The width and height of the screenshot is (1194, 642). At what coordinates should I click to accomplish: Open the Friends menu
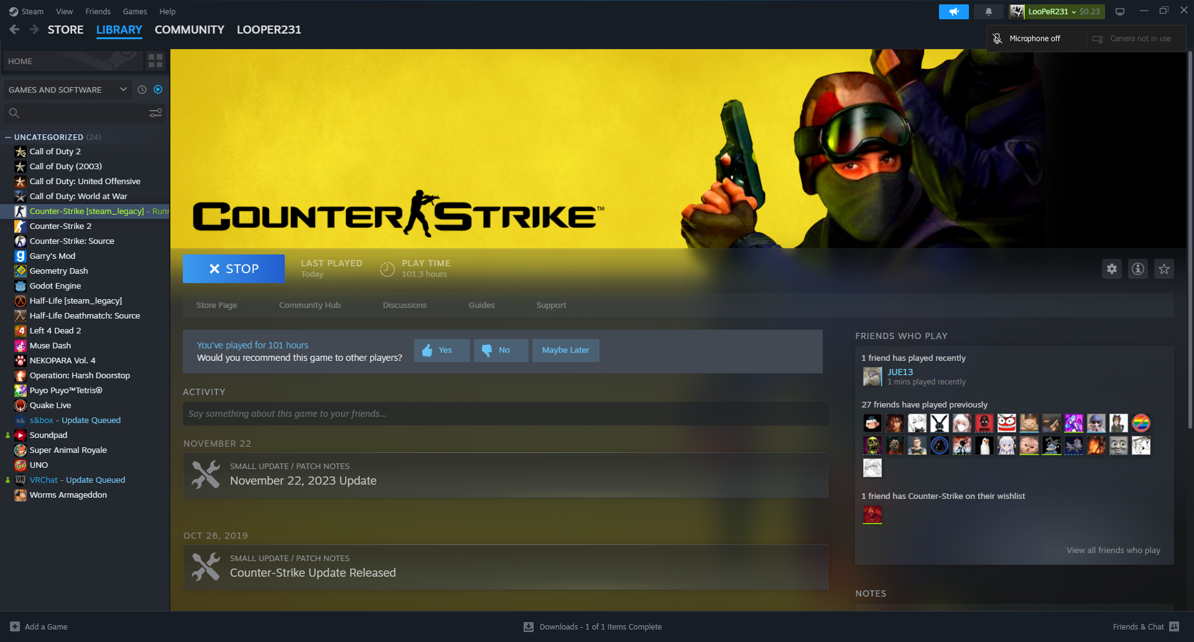[x=98, y=12]
